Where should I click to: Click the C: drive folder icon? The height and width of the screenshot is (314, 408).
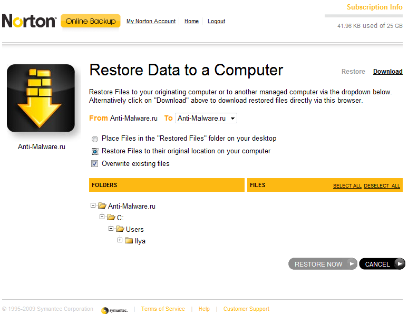(111, 218)
